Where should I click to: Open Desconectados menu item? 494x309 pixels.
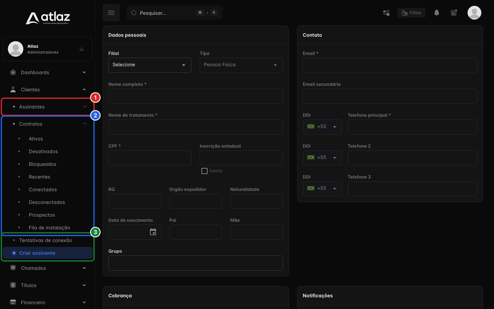[x=47, y=202]
